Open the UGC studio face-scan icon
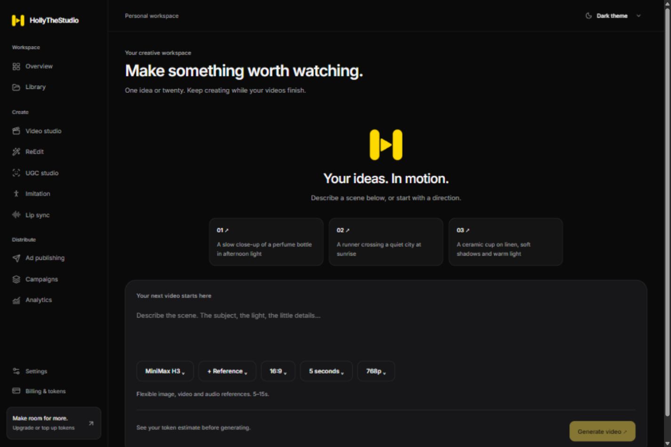Image resolution: width=671 pixels, height=447 pixels. 16,173
